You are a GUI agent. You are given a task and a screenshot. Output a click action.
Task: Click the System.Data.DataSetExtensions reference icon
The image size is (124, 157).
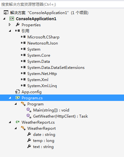click(x=23, y=67)
